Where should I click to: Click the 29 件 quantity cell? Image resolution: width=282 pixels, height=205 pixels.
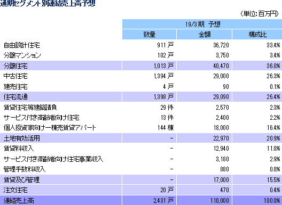point(167,107)
